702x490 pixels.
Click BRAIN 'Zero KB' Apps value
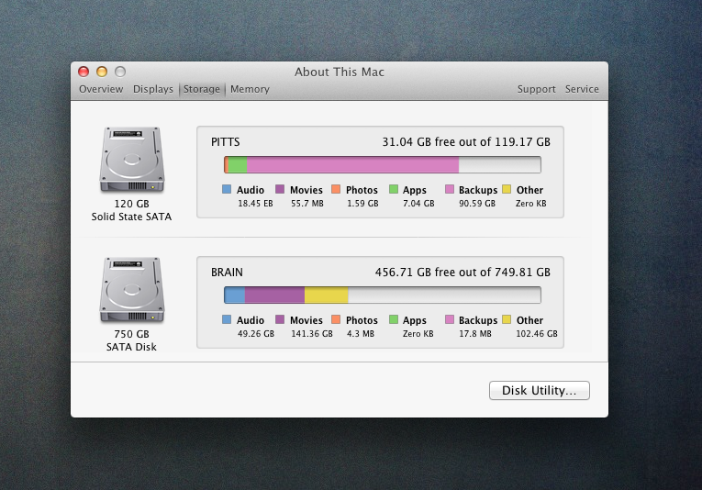[418, 334]
